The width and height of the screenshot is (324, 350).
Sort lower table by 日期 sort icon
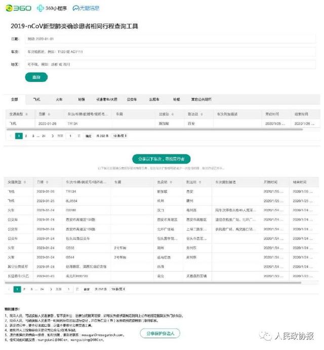[x=47, y=182]
